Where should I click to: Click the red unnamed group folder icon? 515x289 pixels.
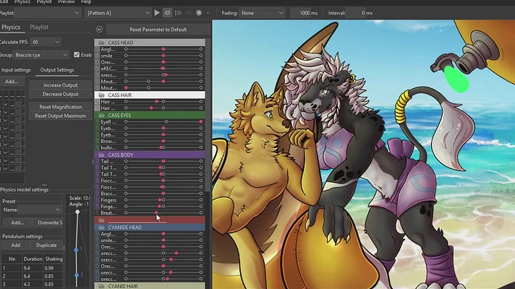pos(101,220)
